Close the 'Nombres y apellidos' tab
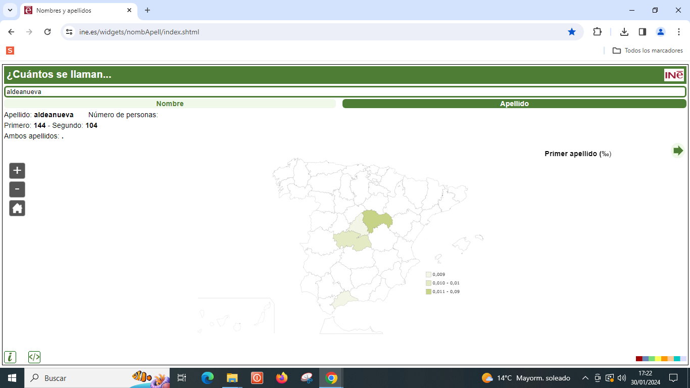This screenshot has height=388, width=690. (x=129, y=10)
